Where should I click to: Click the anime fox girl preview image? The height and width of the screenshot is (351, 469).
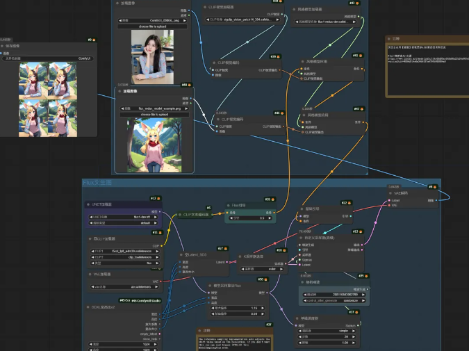pos(154,145)
